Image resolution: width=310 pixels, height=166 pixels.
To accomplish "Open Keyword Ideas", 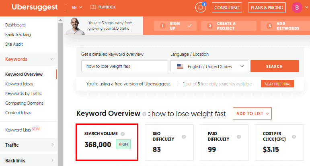I will click(19, 84).
